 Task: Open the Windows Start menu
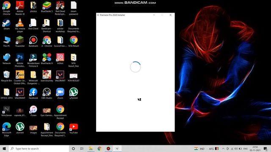[x=4, y=149]
